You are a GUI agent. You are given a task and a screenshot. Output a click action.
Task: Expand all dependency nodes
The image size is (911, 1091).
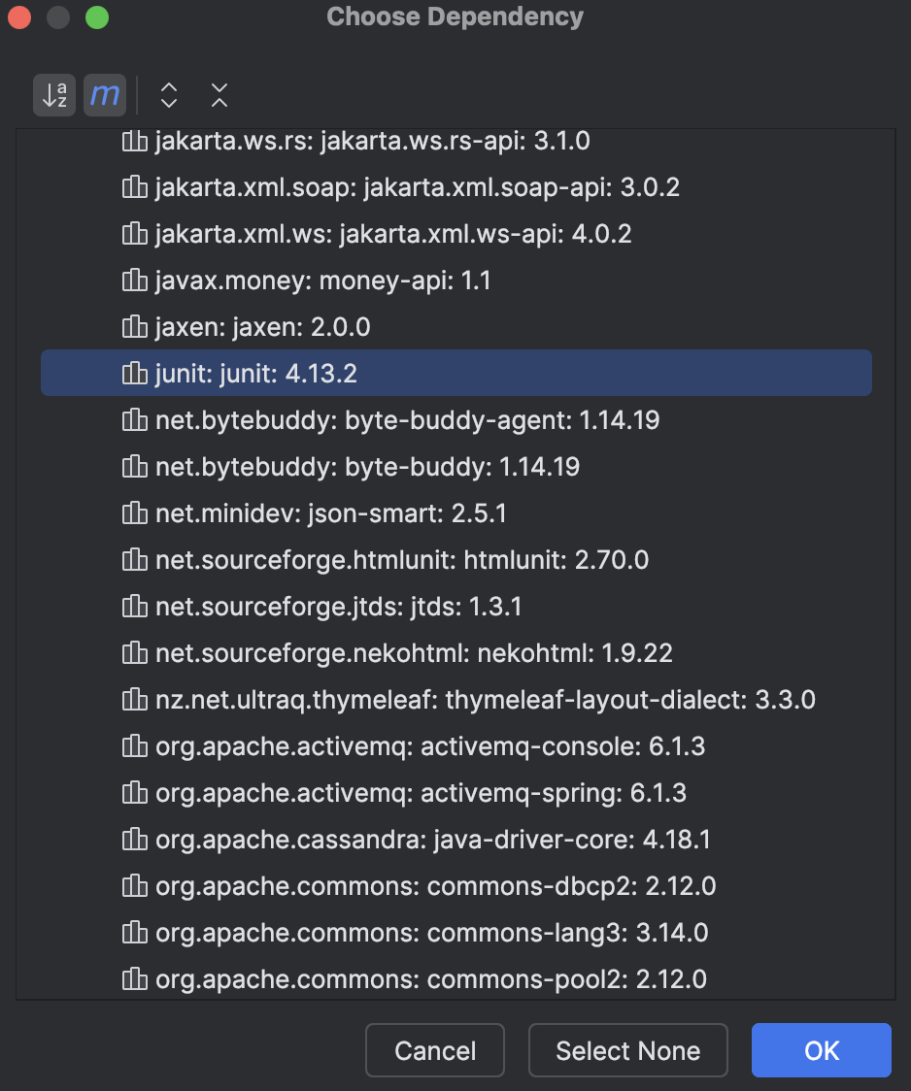coord(169,95)
